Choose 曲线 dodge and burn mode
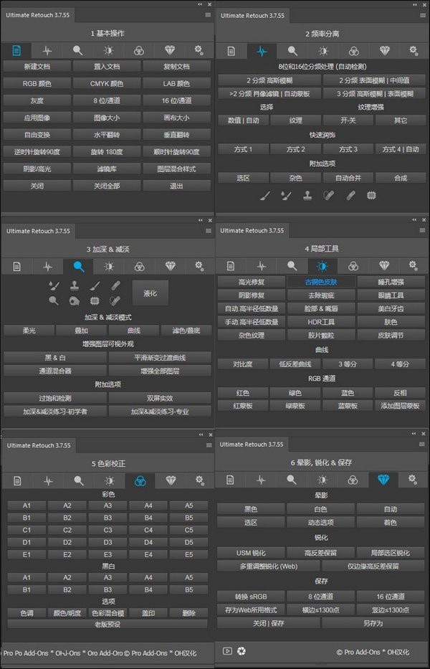Screen dimensions: 430x669 (x=134, y=331)
